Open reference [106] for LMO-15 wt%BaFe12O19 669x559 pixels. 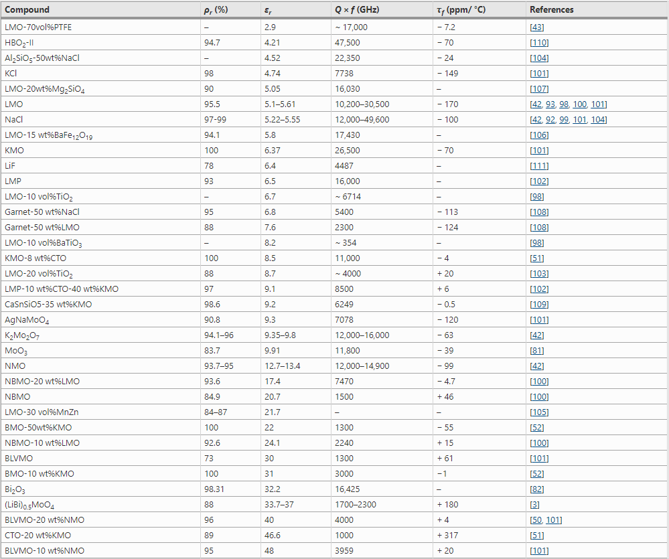click(x=539, y=135)
